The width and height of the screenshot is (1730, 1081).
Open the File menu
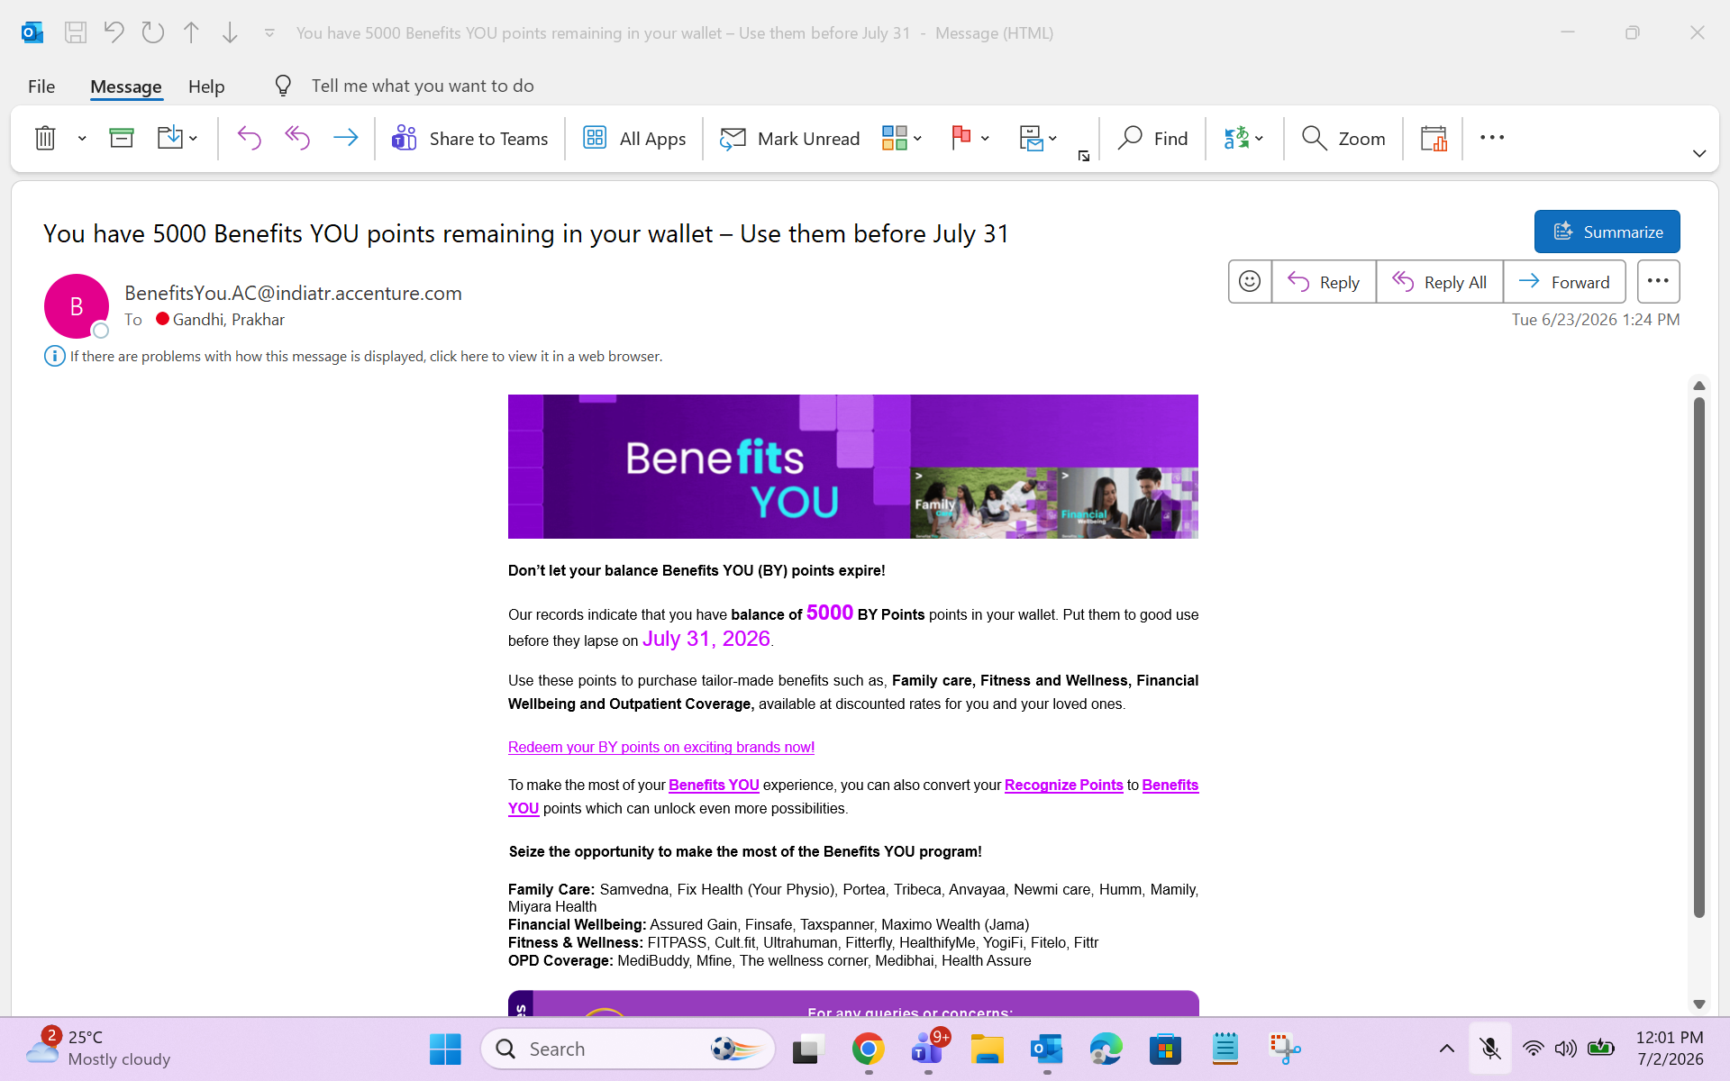(x=41, y=86)
